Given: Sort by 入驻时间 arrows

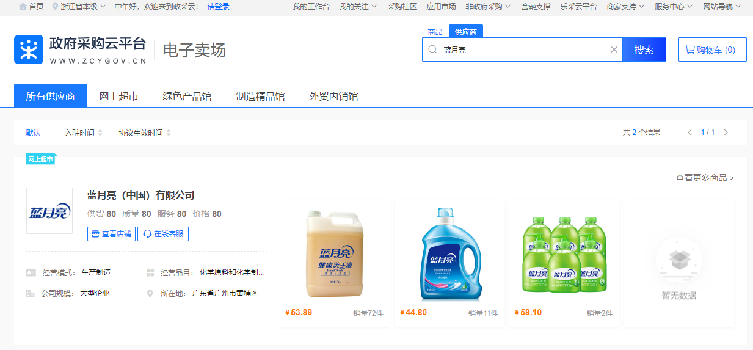Looking at the screenshot, I should pyautogui.click(x=100, y=133).
